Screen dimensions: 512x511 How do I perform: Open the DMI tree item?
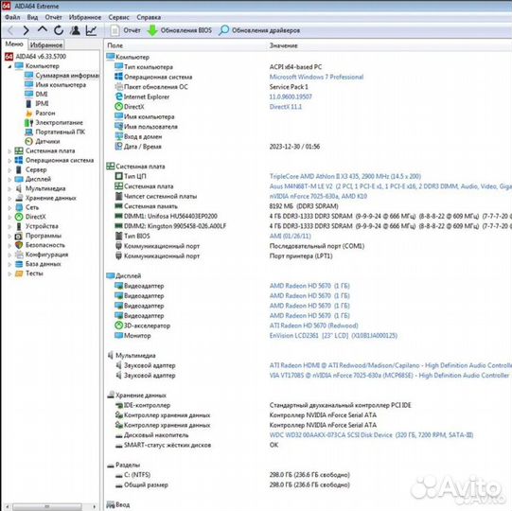coord(42,94)
